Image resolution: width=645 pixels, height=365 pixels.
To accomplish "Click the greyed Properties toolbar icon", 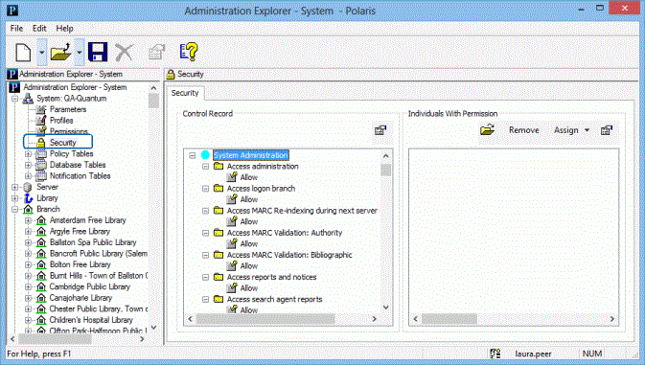I will tap(156, 52).
